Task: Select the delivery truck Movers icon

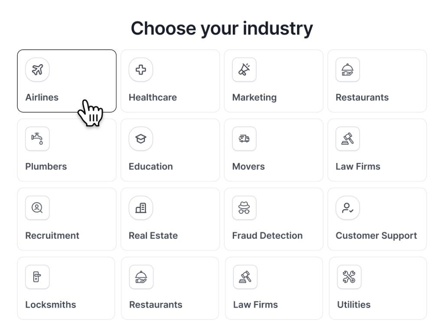Action: [x=244, y=139]
